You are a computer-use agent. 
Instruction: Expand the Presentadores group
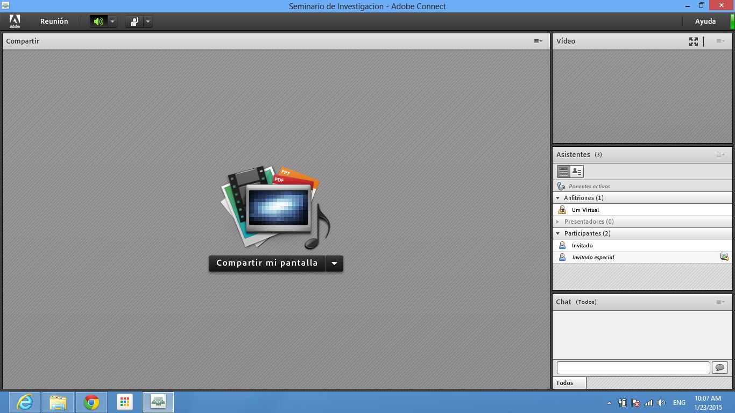tap(558, 222)
